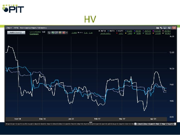Toggle the IV120 series
The width and height of the screenshot is (180, 135).
coord(148,33)
